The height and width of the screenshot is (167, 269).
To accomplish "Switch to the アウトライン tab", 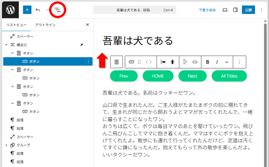I will (45, 25).
